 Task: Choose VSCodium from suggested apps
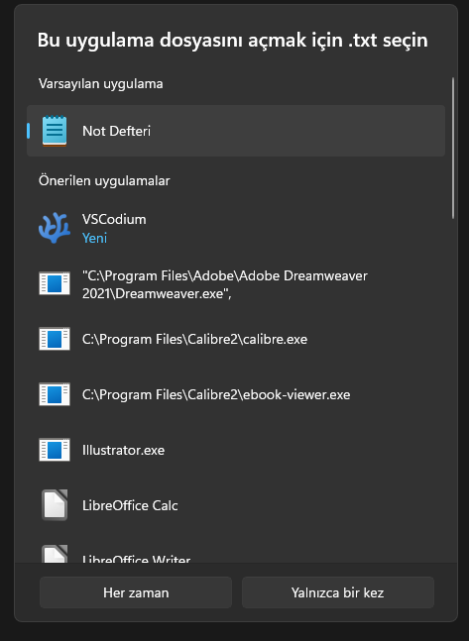pyautogui.click(x=236, y=228)
